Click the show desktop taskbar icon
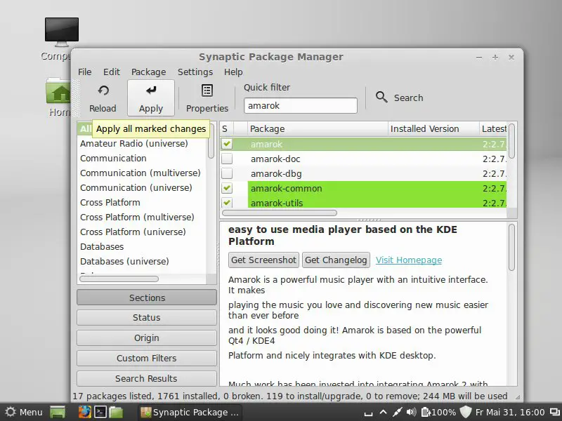 click(x=58, y=413)
